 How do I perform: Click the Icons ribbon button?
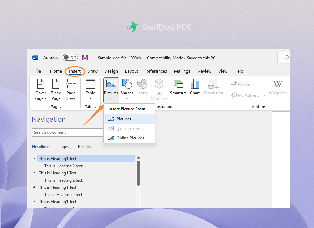(142, 87)
